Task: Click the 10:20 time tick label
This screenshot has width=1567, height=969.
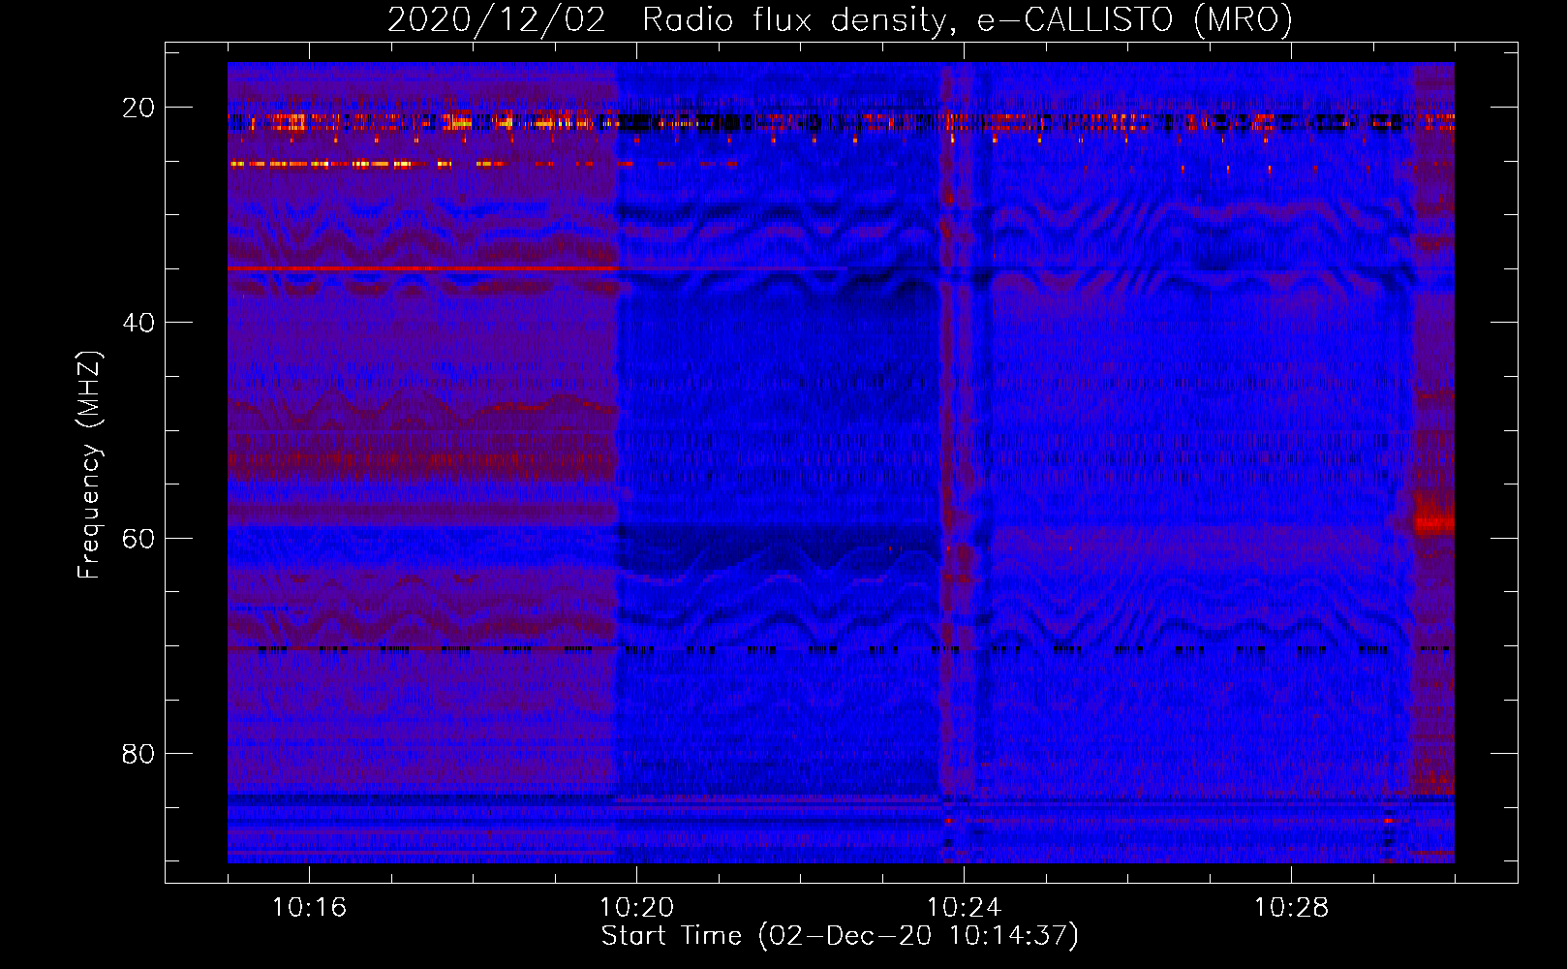Action: [x=636, y=908]
